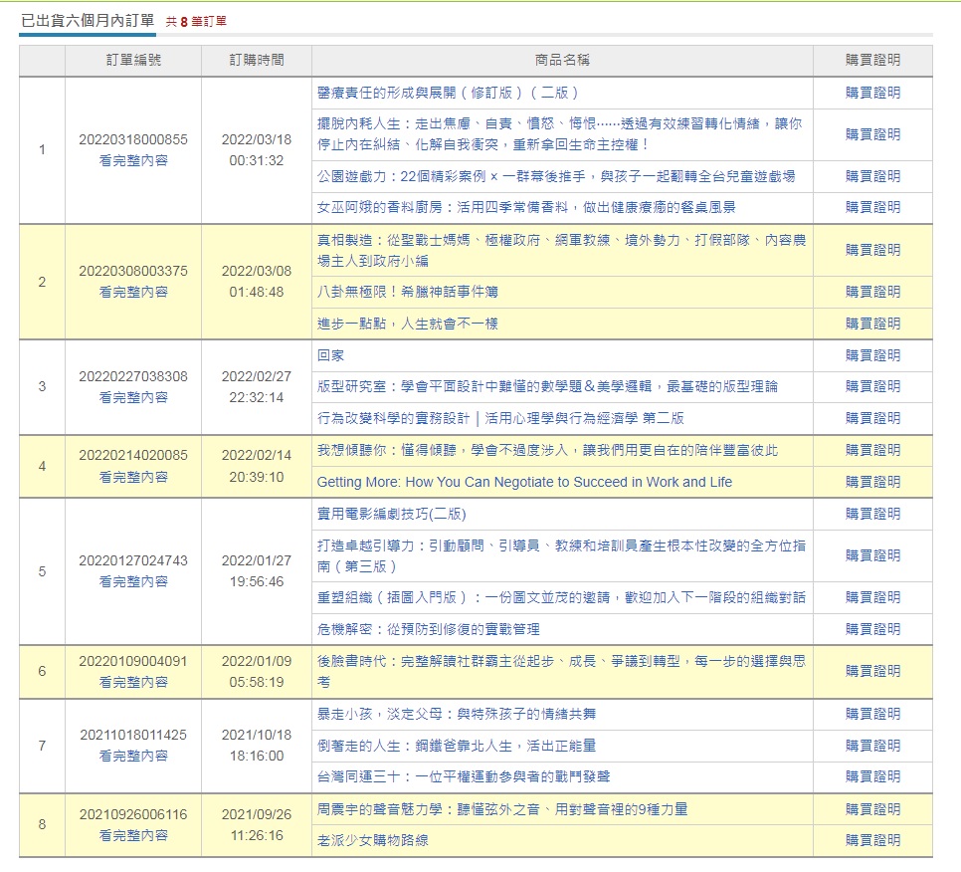961x872 pixels.
Task: Open book 危機解密
Action: 428,629
